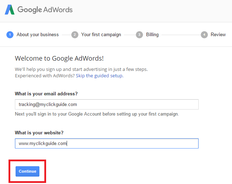
Task: Click the 'We'll help you sign up' description text
Action: pos(81,69)
